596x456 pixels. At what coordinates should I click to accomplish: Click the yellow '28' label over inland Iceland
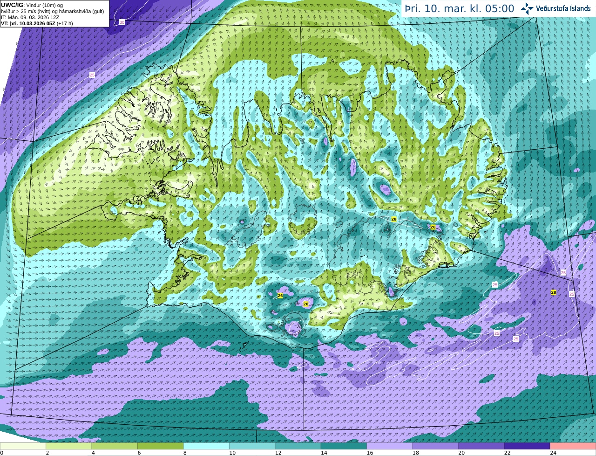tap(394, 219)
